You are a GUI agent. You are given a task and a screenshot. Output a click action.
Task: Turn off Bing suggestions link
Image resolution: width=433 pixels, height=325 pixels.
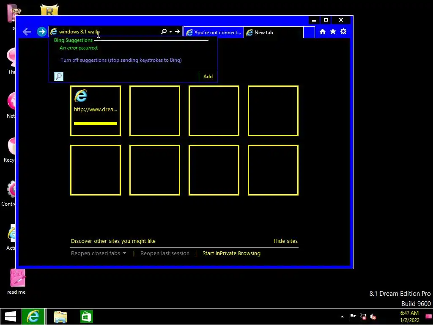coord(121,60)
